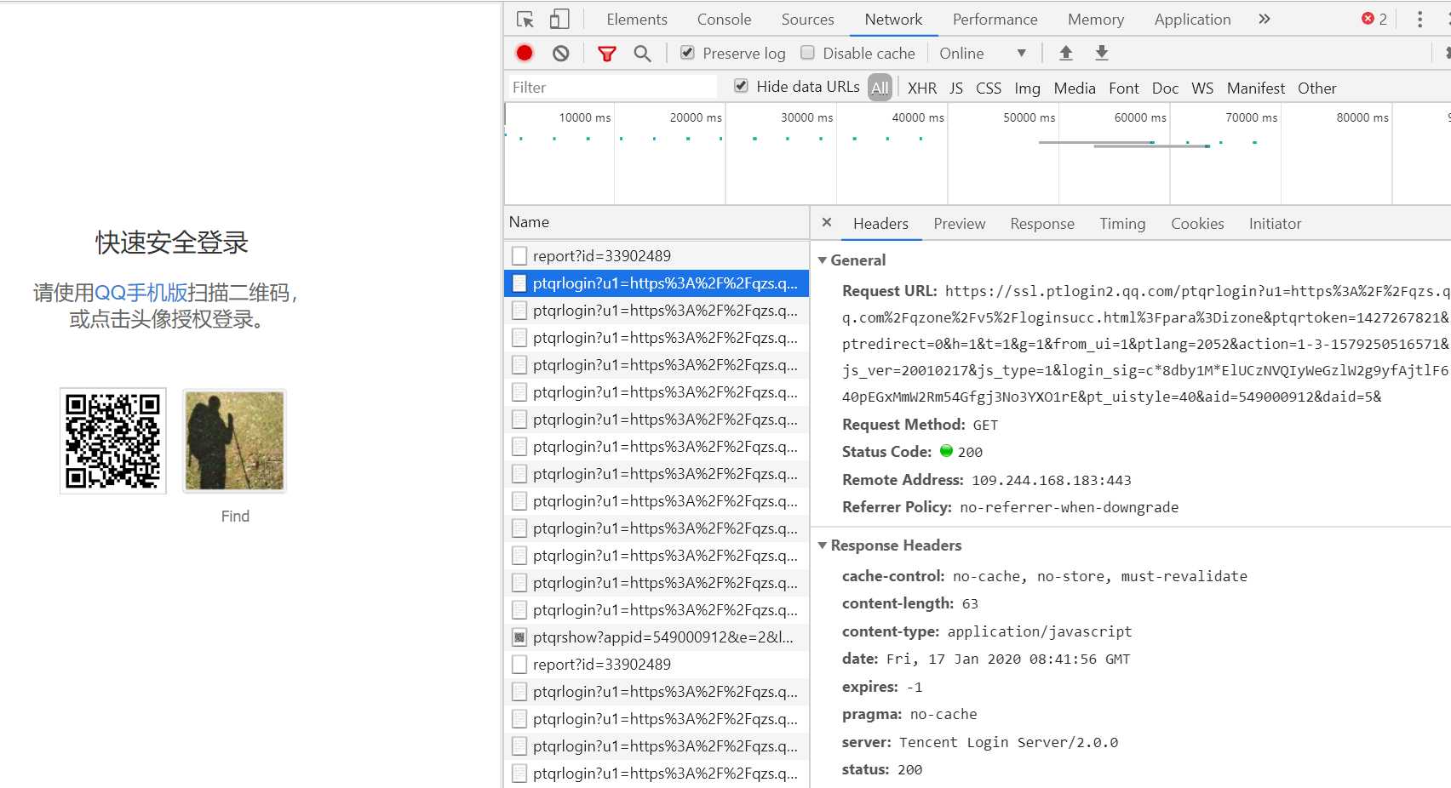Show the Timing detail tab
The width and height of the screenshot is (1451, 788).
(x=1122, y=223)
